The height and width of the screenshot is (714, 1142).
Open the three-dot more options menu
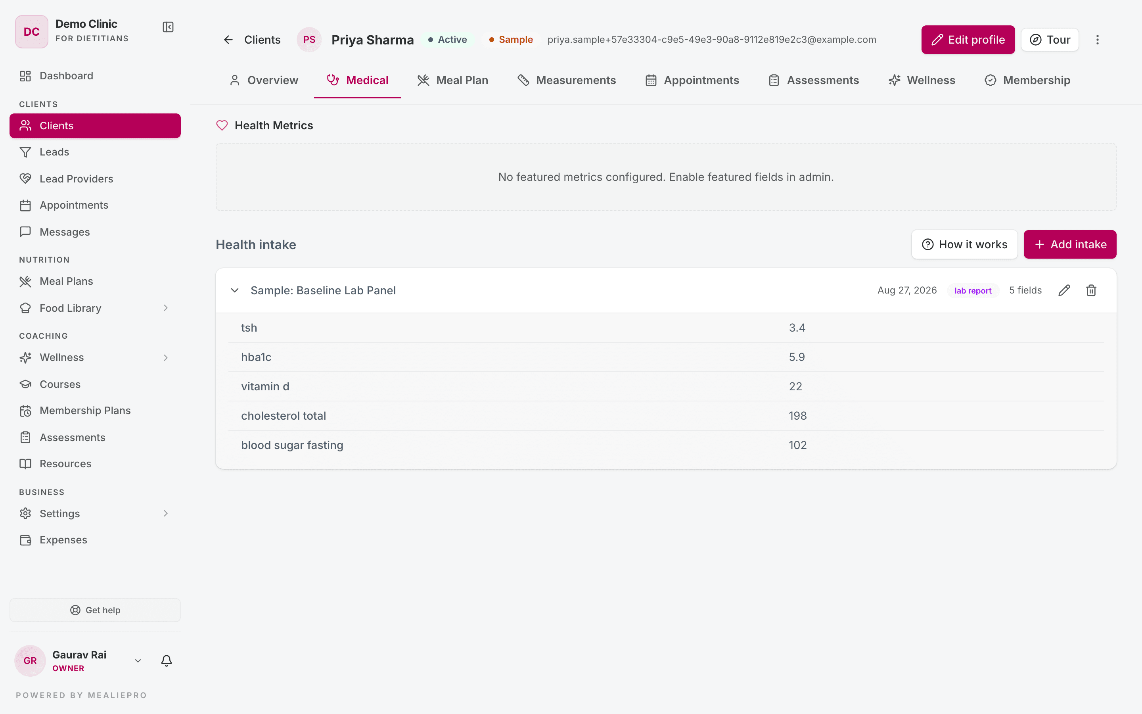pyautogui.click(x=1097, y=40)
